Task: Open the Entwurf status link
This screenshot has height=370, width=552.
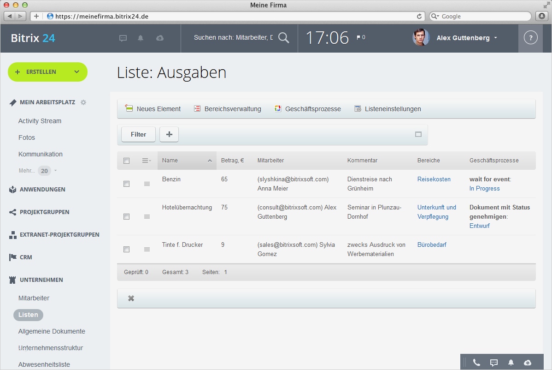Action: [x=480, y=226]
